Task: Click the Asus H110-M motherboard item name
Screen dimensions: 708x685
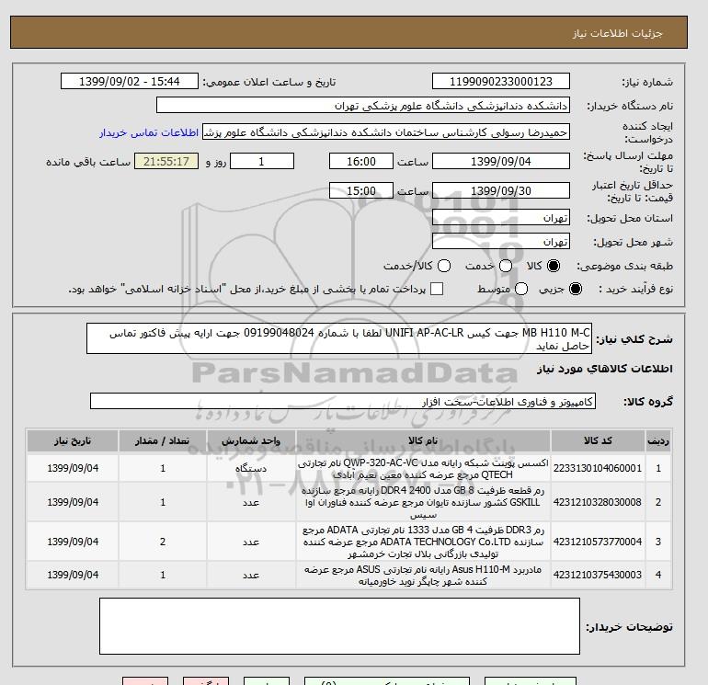Action: tap(423, 576)
